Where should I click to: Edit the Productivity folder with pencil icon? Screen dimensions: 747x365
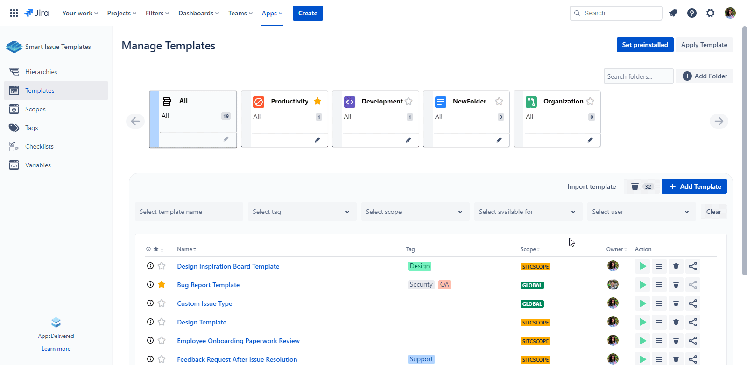point(317,140)
